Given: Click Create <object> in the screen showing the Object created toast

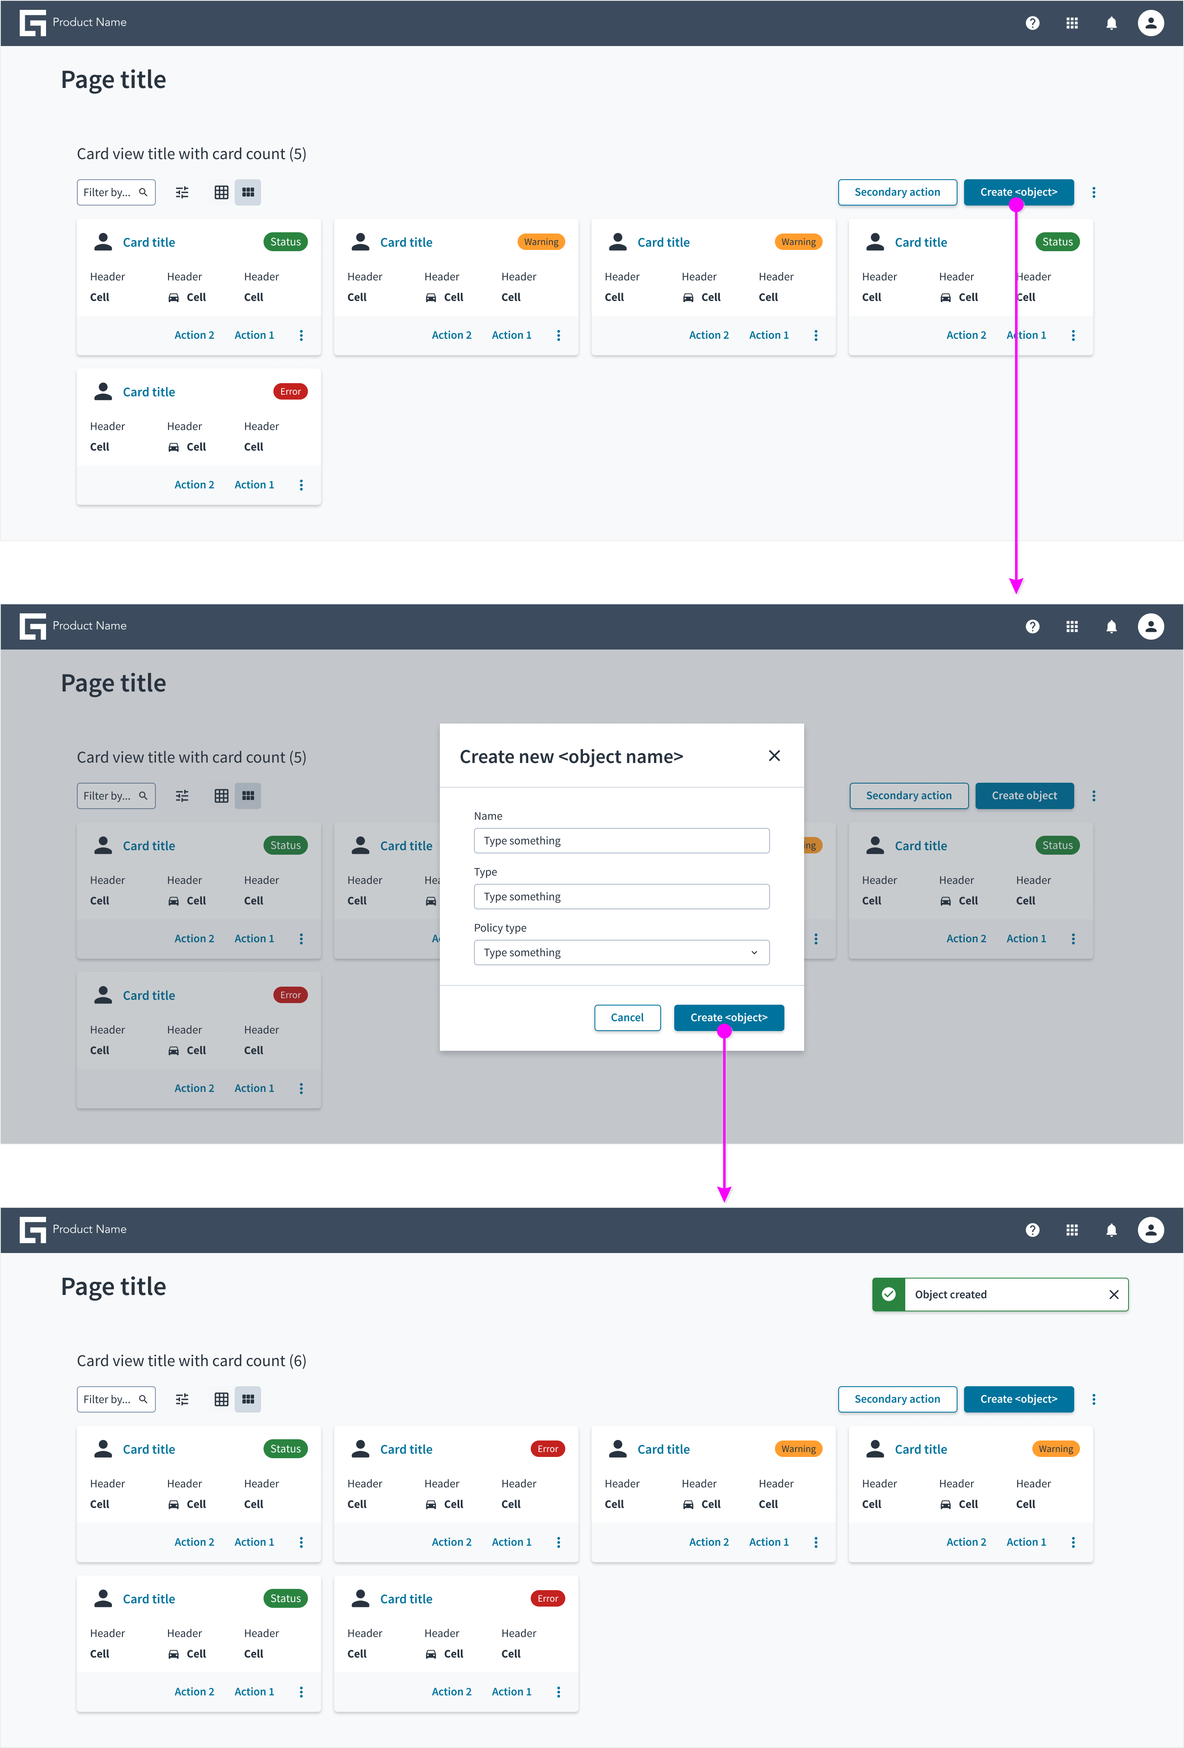Looking at the screenshot, I should (1018, 1399).
